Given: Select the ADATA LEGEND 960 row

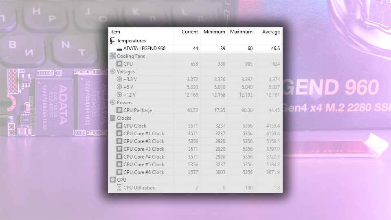Looking at the screenshot, I should pos(195,48).
